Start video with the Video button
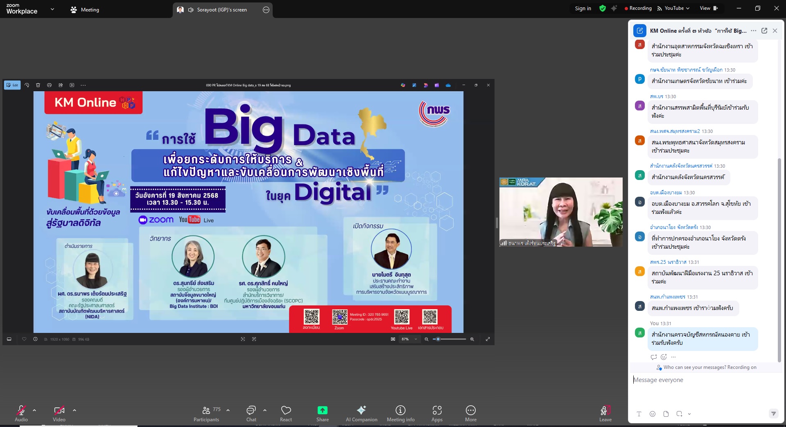Image resolution: width=786 pixels, height=427 pixels. point(59,413)
